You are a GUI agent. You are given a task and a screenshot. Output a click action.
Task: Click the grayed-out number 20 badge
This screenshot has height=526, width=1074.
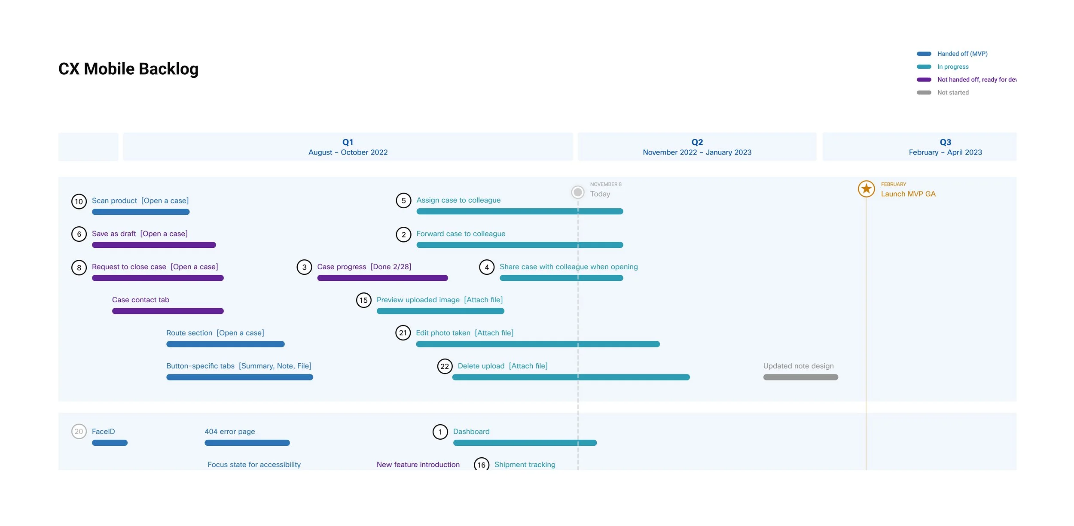point(79,432)
